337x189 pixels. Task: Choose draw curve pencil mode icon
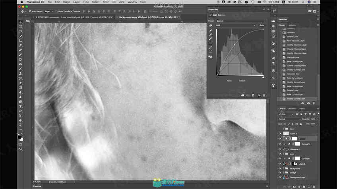(x=210, y=48)
